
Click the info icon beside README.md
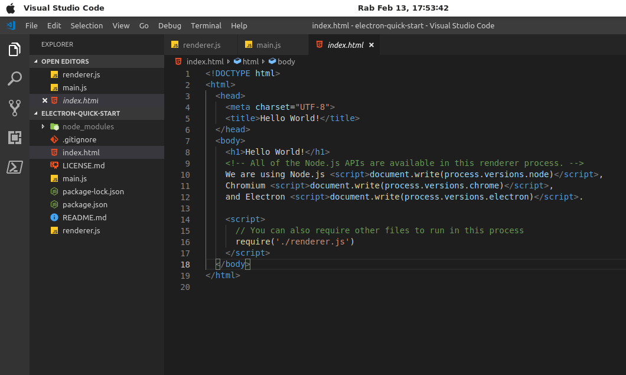[x=54, y=217]
